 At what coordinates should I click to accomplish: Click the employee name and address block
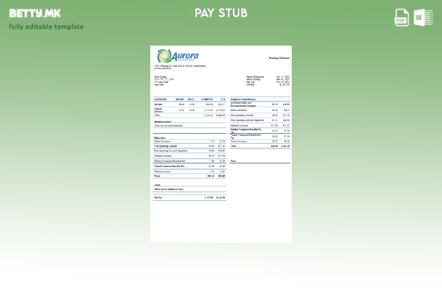click(x=164, y=81)
